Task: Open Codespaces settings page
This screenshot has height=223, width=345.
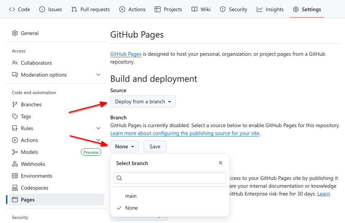Action: point(57,188)
